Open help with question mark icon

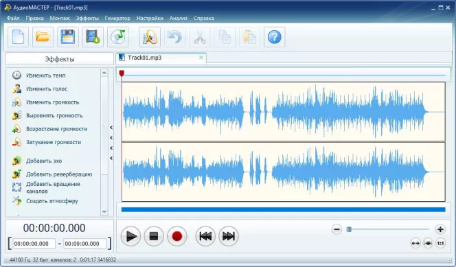[x=274, y=37]
